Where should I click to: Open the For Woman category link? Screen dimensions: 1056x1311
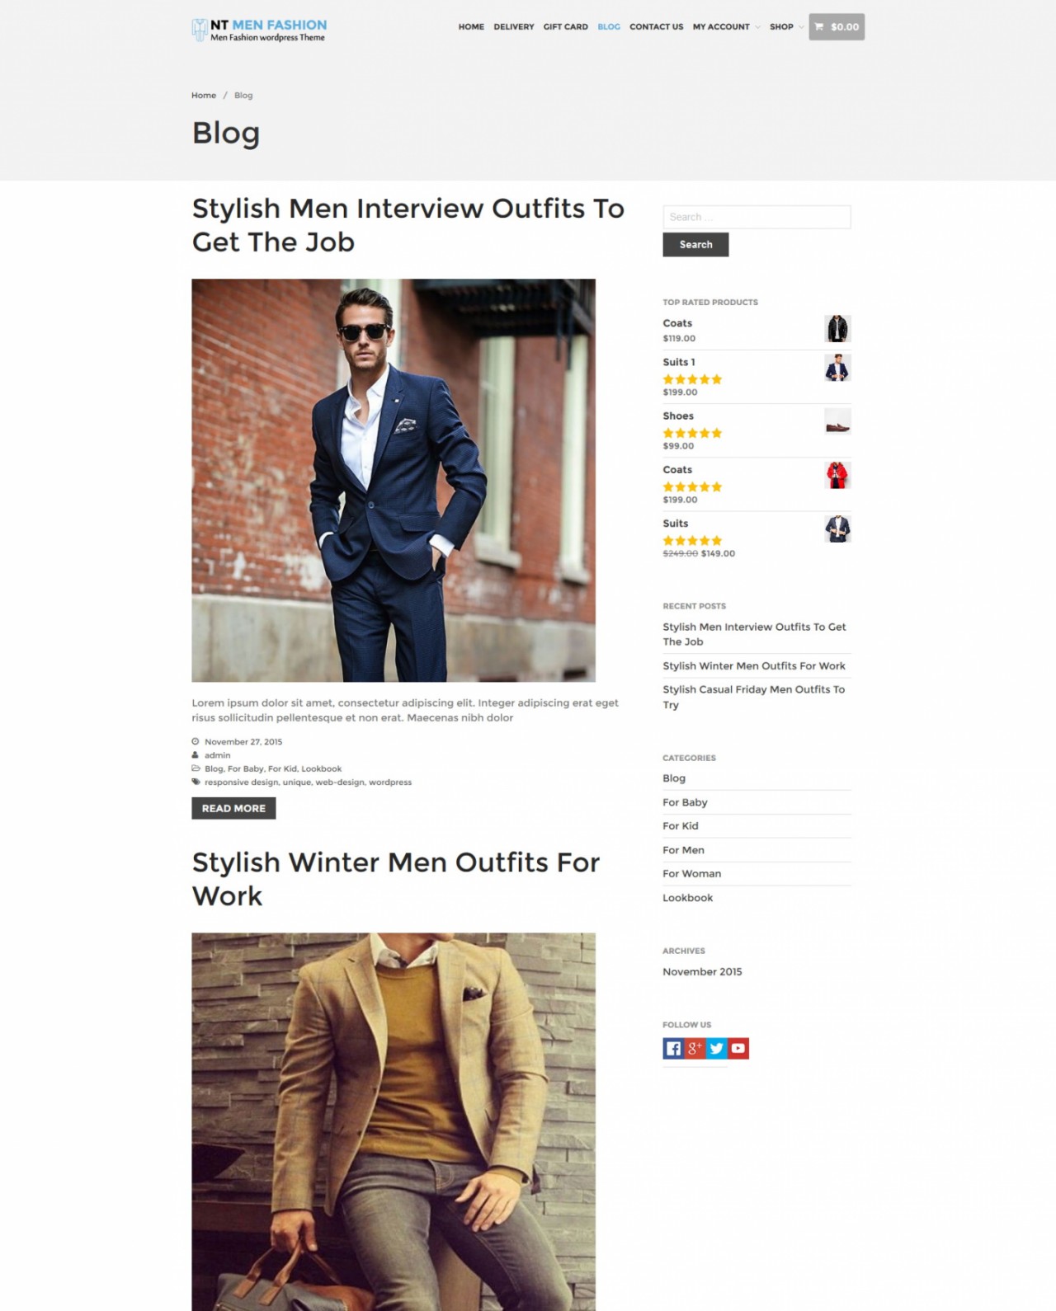(x=692, y=874)
